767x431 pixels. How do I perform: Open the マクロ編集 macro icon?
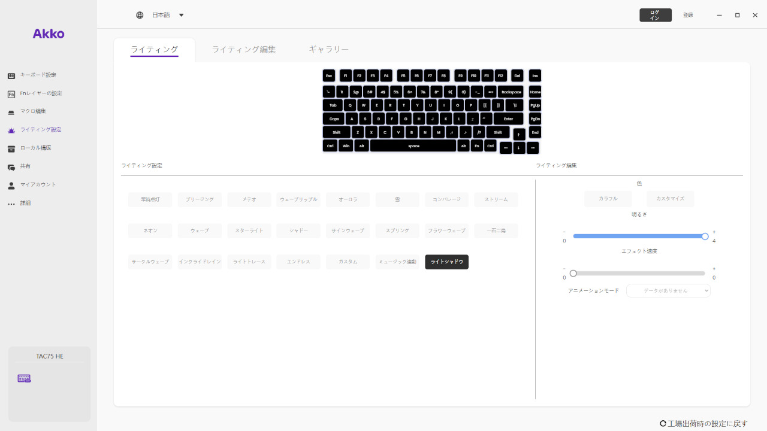pyautogui.click(x=11, y=112)
